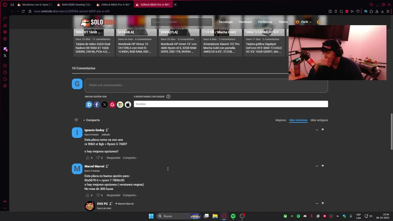393x221 pixels.
Task: Expand Comparte under Ignacio Godoy's comment
Action: (x=130, y=158)
